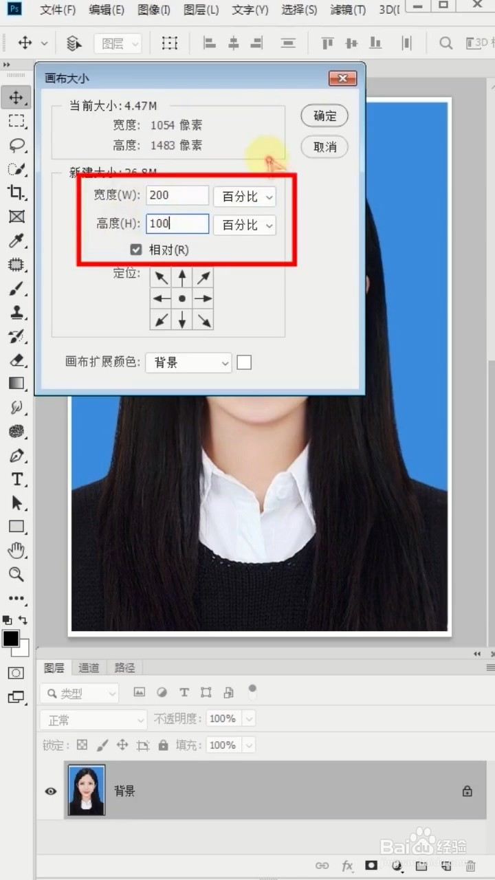
Task: Select the Frame tool
Action: 16,217
